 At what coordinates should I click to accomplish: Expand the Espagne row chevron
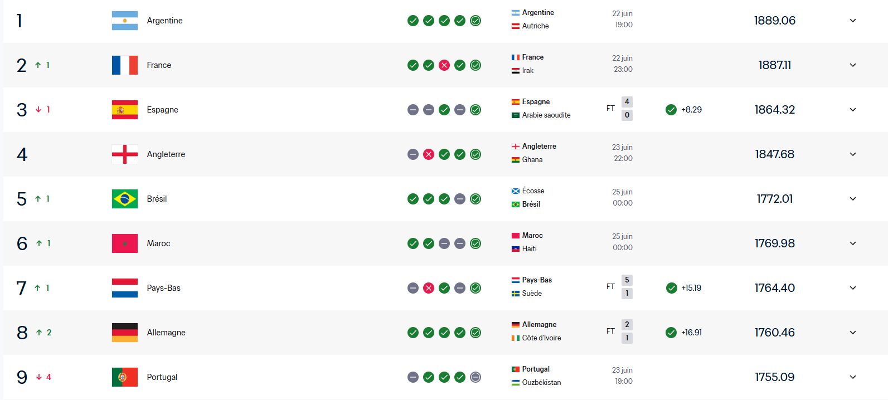coord(853,110)
